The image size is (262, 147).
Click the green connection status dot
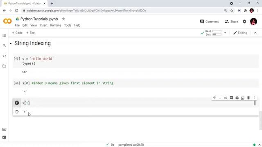pos(254,145)
